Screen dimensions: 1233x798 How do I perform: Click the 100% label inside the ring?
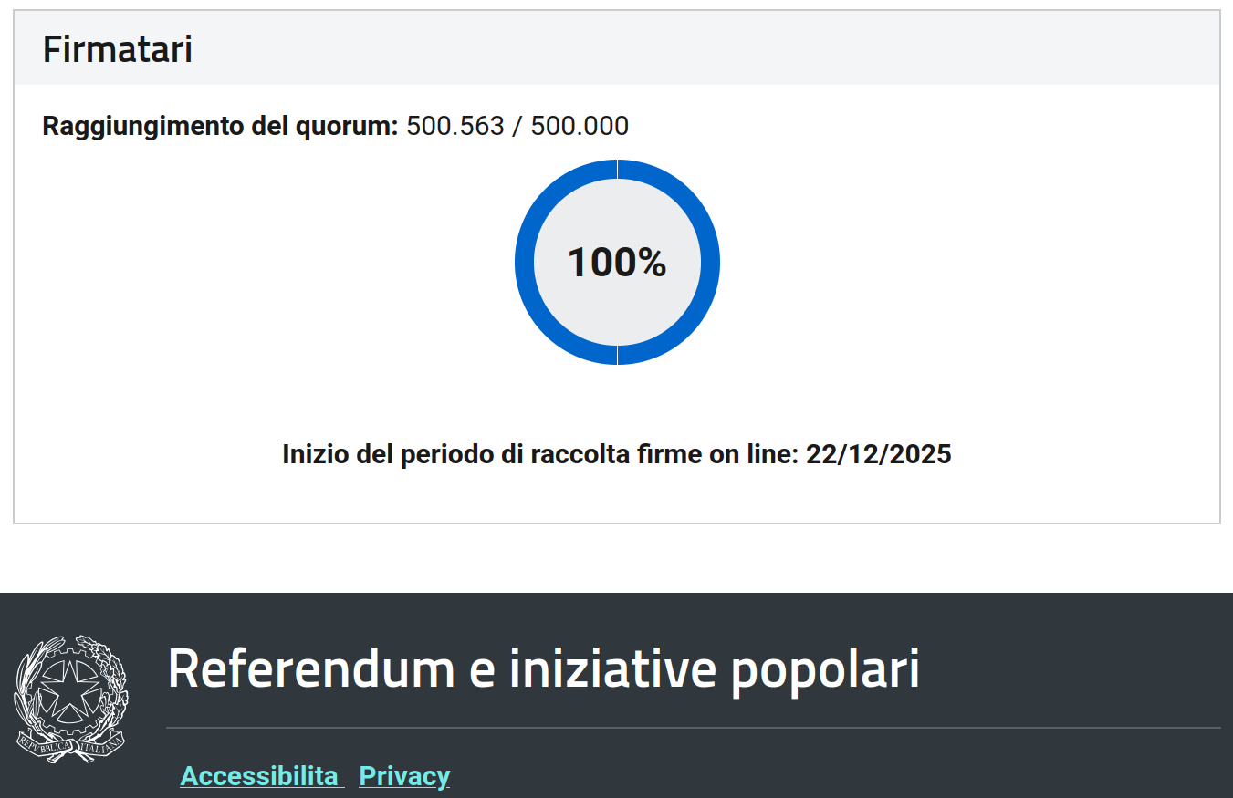(x=617, y=263)
